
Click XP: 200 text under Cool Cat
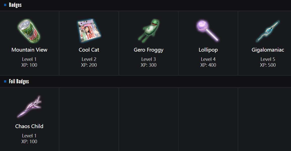tap(89, 65)
